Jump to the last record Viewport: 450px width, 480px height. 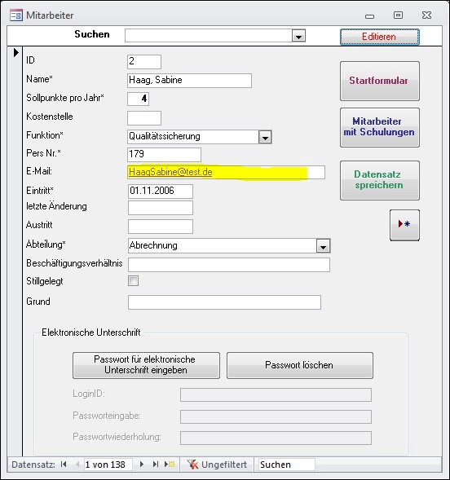click(x=156, y=464)
